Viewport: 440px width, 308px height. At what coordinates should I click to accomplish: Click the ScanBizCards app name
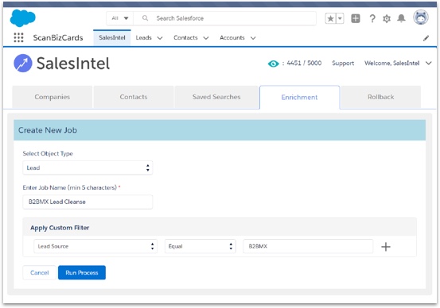pos(58,38)
